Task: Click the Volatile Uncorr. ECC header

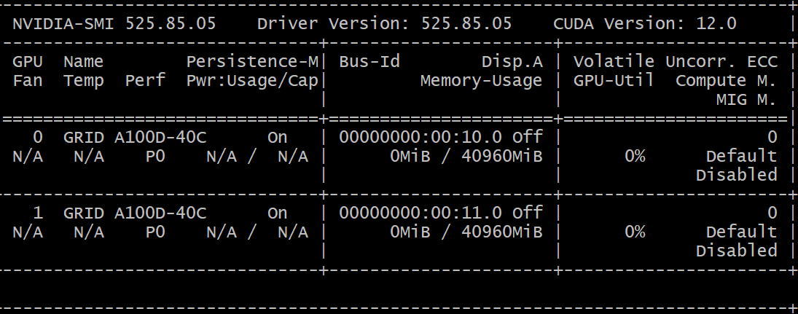Action: [x=675, y=62]
